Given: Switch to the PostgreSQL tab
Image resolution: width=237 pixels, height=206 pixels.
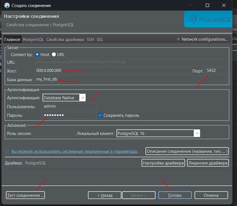Looking at the screenshot, I should pos(33,39).
